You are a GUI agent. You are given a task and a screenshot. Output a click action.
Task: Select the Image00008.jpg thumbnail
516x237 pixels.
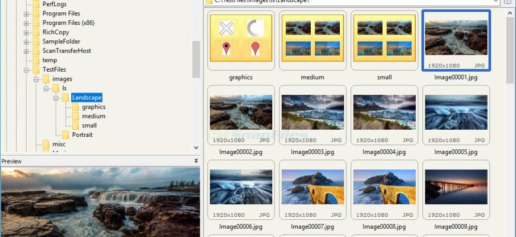coord(384,190)
